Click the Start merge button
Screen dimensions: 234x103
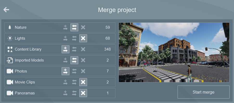pyautogui.click(x=203, y=92)
